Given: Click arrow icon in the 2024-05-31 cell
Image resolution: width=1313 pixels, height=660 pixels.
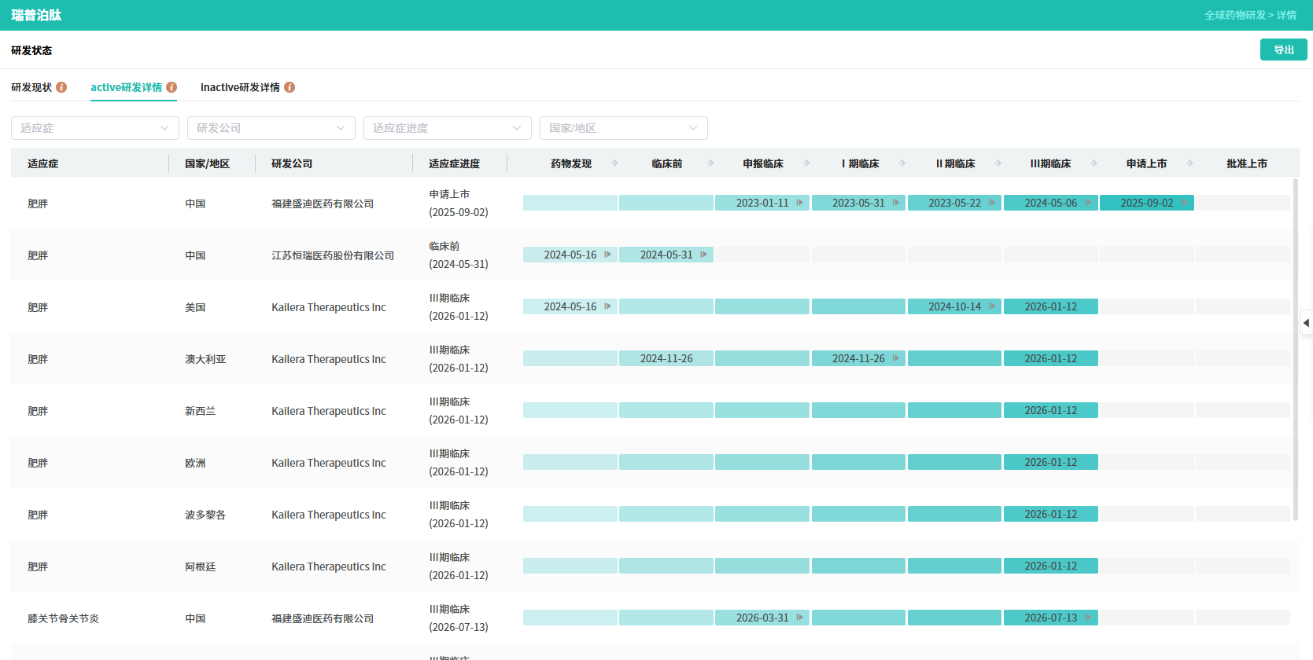Looking at the screenshot, I should click(704, 255).
